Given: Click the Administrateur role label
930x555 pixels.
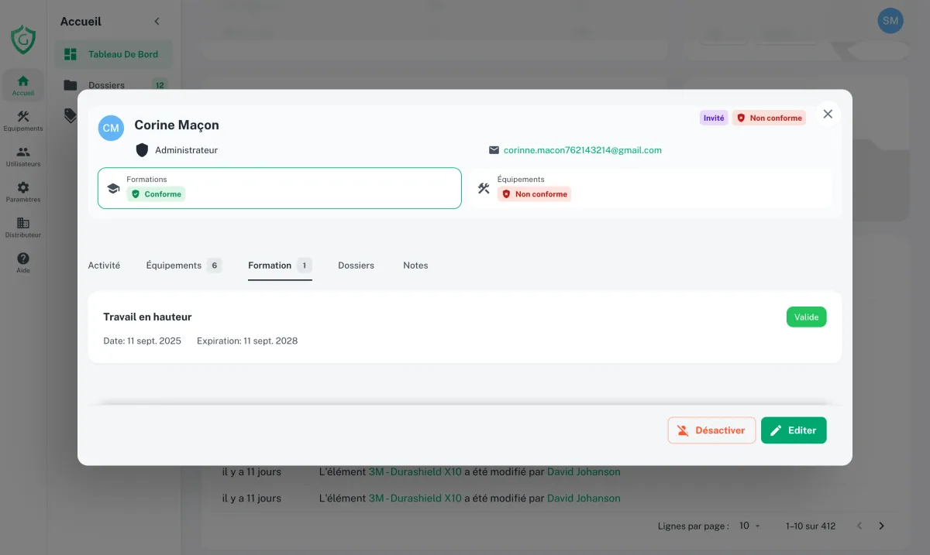Looking at the screenshot, I should [x=186, y=150].
